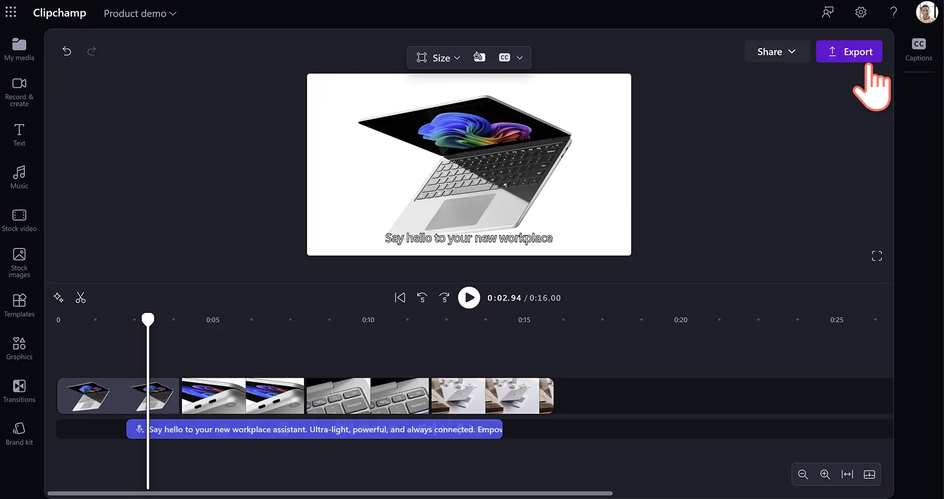This screenshot has height=499, width=944.
Task: Collapse the timeline panel
Action: pos(870,474)
